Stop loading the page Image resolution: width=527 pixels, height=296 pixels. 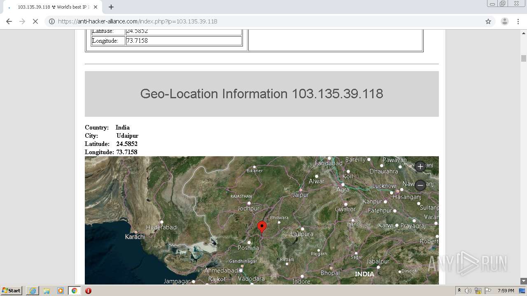point(35,21)
